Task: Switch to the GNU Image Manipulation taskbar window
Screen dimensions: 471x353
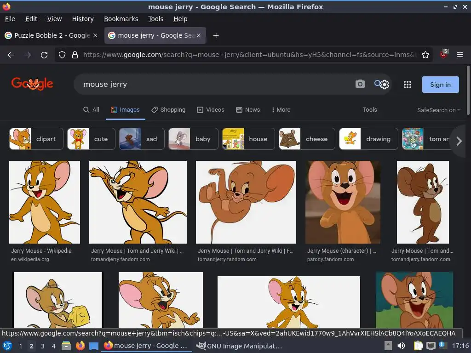Action: click(239, 346)
